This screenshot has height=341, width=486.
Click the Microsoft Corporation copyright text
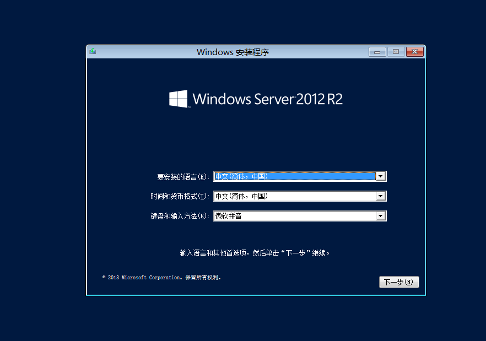(x=161, y=278)
